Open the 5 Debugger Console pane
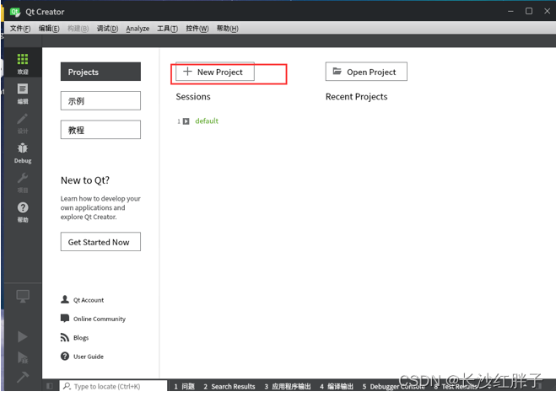 (x=393, y=386)
